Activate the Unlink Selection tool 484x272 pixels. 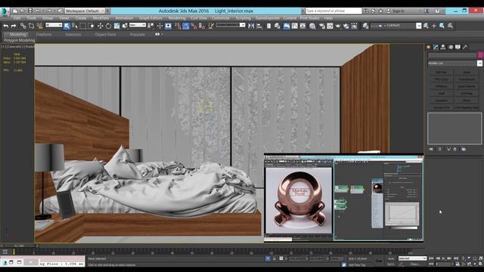click(31, 26)
